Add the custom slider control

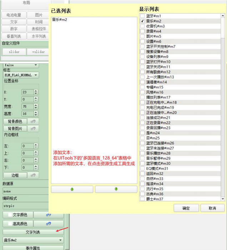(x=14, y=52)
